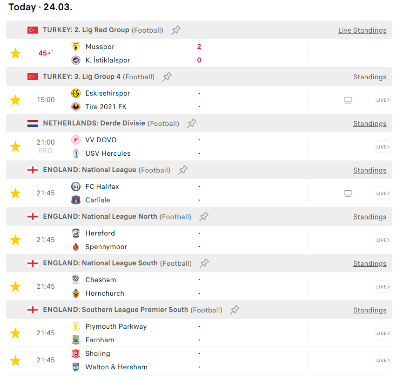Viewport: 397px width, 381px height.
Task: Click TV icon for Eskisehirspor match
Action: 348,100
